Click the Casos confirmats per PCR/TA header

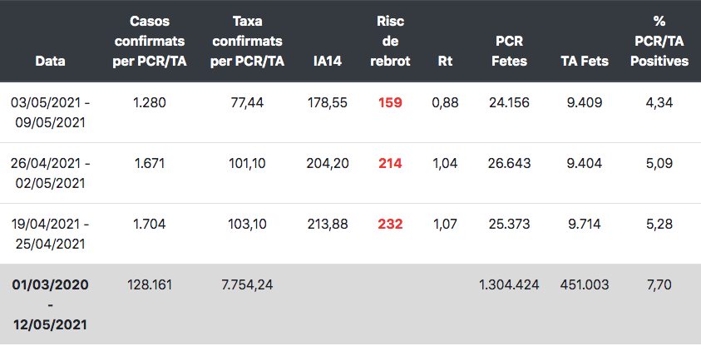pos(151,41)
